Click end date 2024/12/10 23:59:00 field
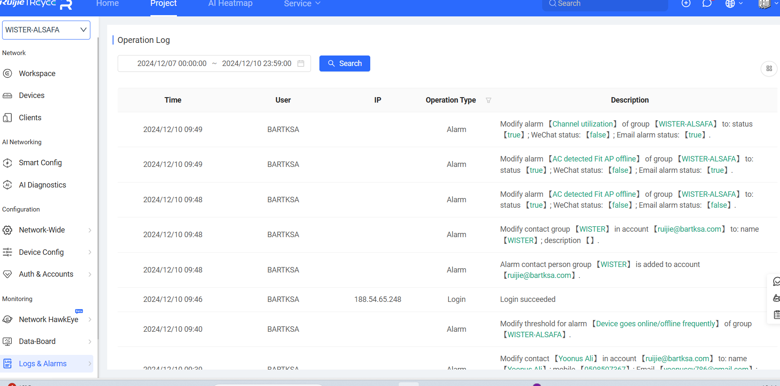The image size is (780, 386). [257, 63]
